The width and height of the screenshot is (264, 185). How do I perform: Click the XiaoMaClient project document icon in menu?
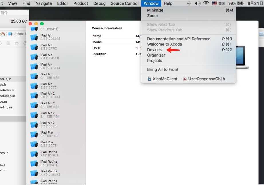click(149, 79)
